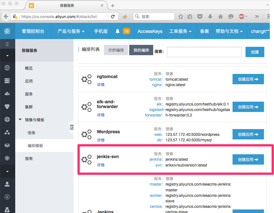
Task: Open the user account icon in the left rail
Action: click(7, 184)
